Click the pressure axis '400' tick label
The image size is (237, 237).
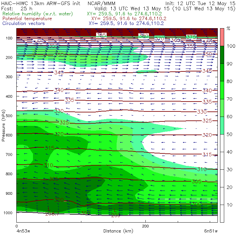pos(9,96)
